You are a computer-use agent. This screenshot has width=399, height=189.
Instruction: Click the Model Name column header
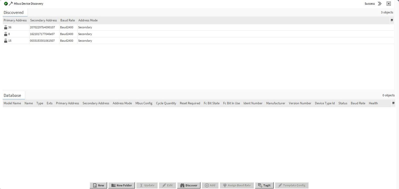point(12,103)
